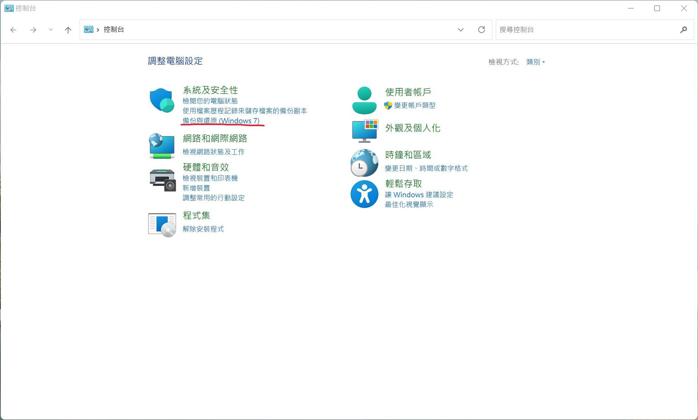Open the Appearance and Personalization monitor icon

365,131
